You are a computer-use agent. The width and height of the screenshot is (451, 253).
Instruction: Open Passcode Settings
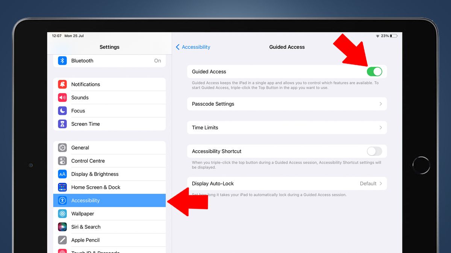(x=287, y=104)
